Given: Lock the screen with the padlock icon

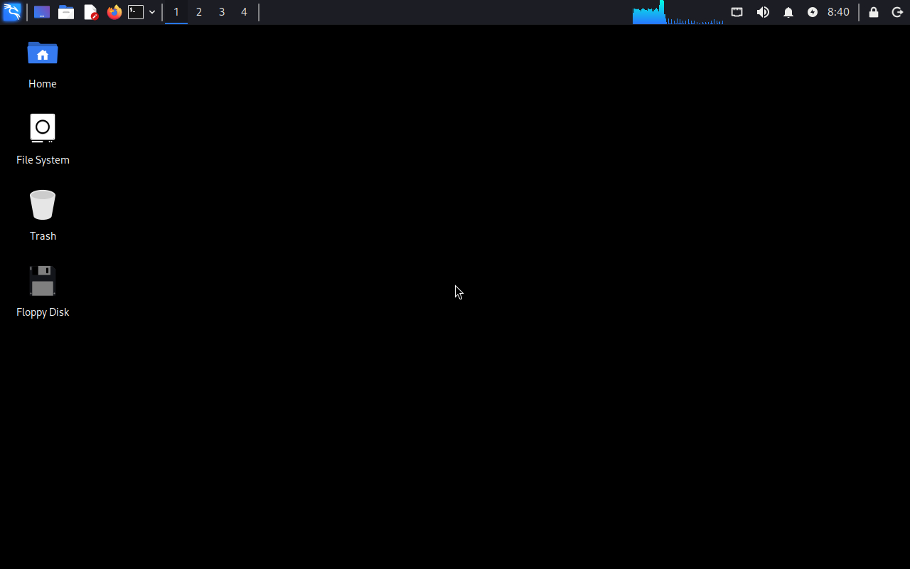Looking at the screenshot, I should click(874, 12).
